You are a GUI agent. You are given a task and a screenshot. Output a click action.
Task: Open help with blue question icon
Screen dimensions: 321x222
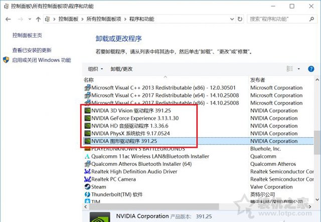[311, 69]
